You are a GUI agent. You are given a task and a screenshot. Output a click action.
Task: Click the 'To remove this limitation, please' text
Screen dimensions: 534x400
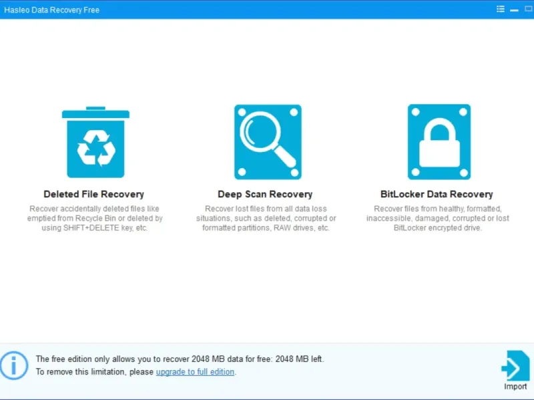click(x=95, y=372)
